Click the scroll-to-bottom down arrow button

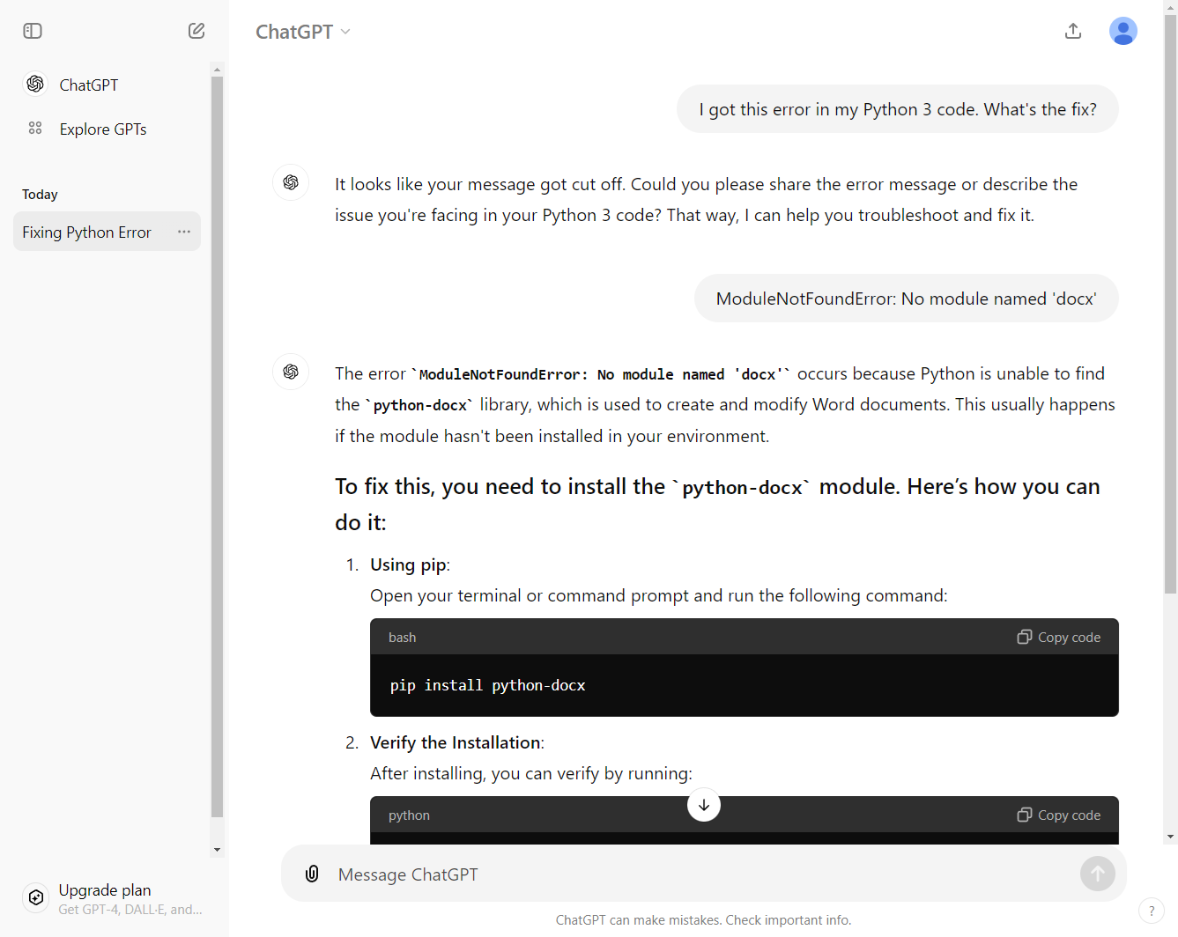click(x=703, y=805)
